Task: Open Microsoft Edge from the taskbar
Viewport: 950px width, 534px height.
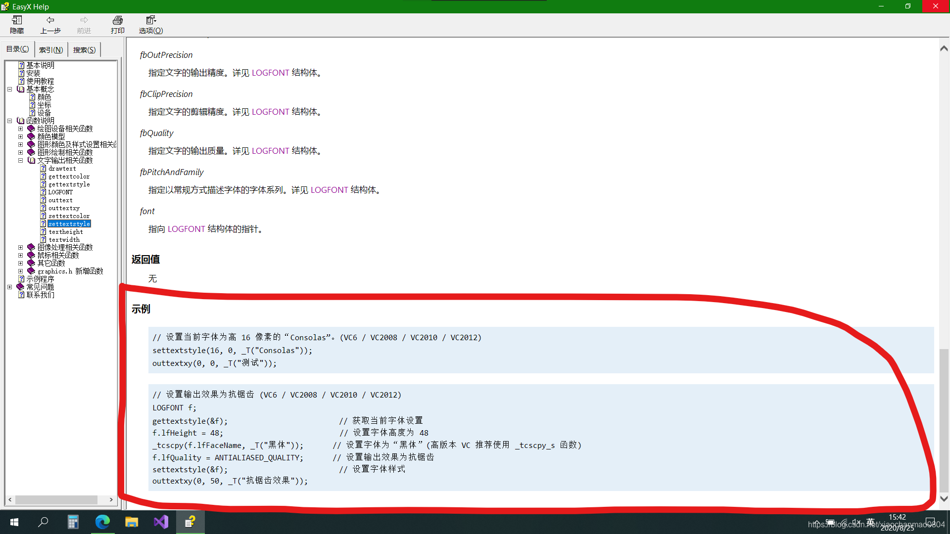Action: (102, 522)
